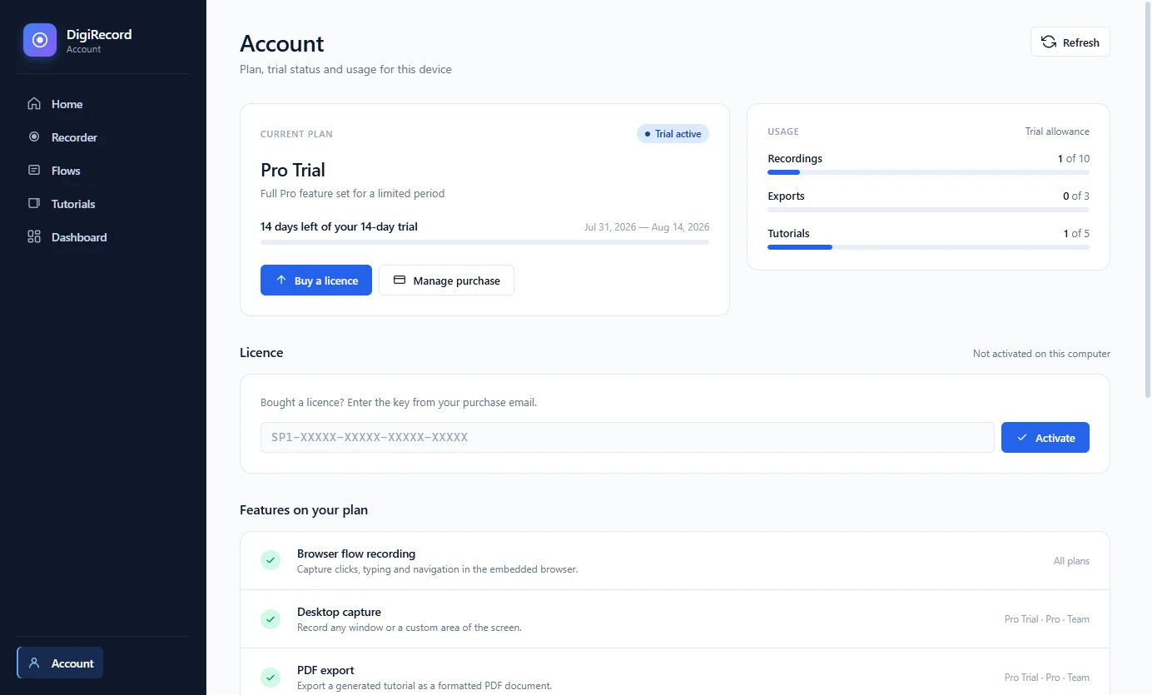Image resolution: width=1152 pixels, height=695 pixels.
Task: Open the Dashboard view
Action: (103, 237)
